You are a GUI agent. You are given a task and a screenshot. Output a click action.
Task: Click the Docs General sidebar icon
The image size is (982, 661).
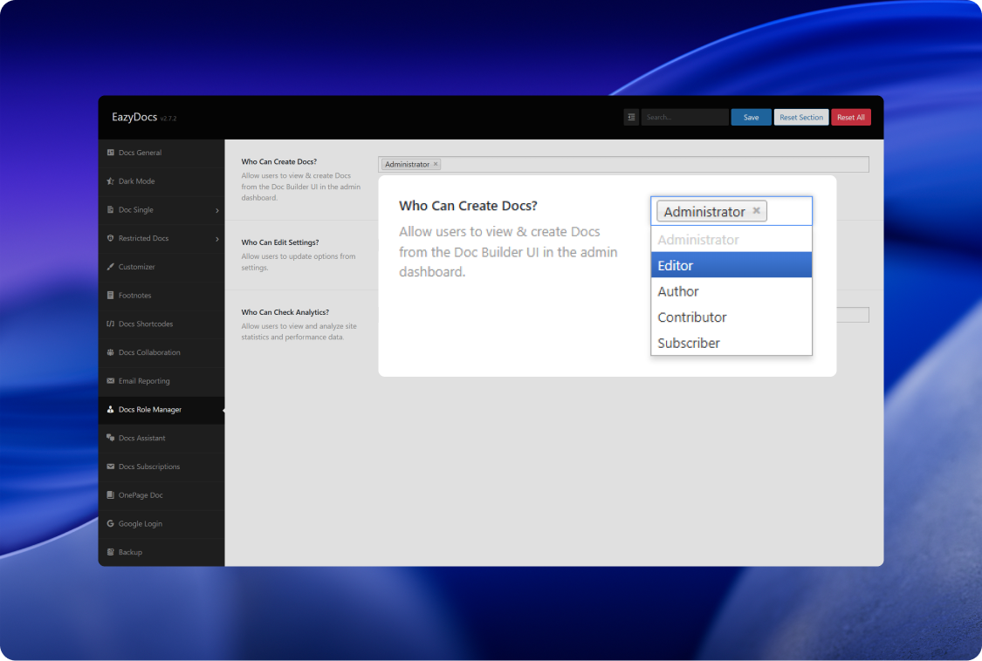110,153
